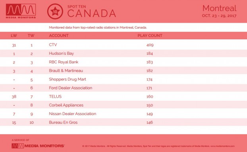Click the Spot Ten star badge icon

55,12
